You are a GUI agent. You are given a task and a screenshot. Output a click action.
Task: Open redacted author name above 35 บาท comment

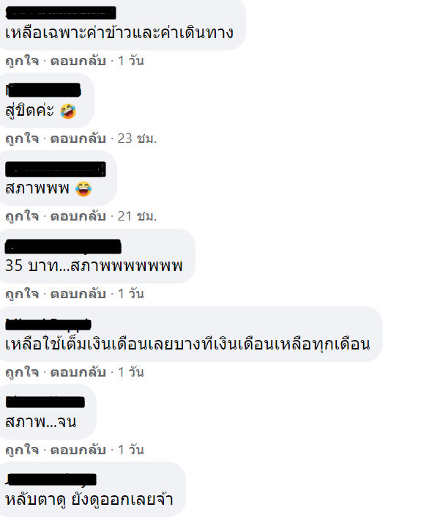[63, 247]
